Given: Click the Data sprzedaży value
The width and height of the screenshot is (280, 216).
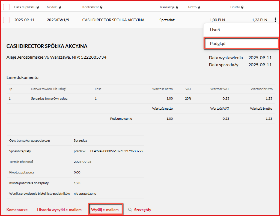Looking at the screenshot, I should (260, 65).
